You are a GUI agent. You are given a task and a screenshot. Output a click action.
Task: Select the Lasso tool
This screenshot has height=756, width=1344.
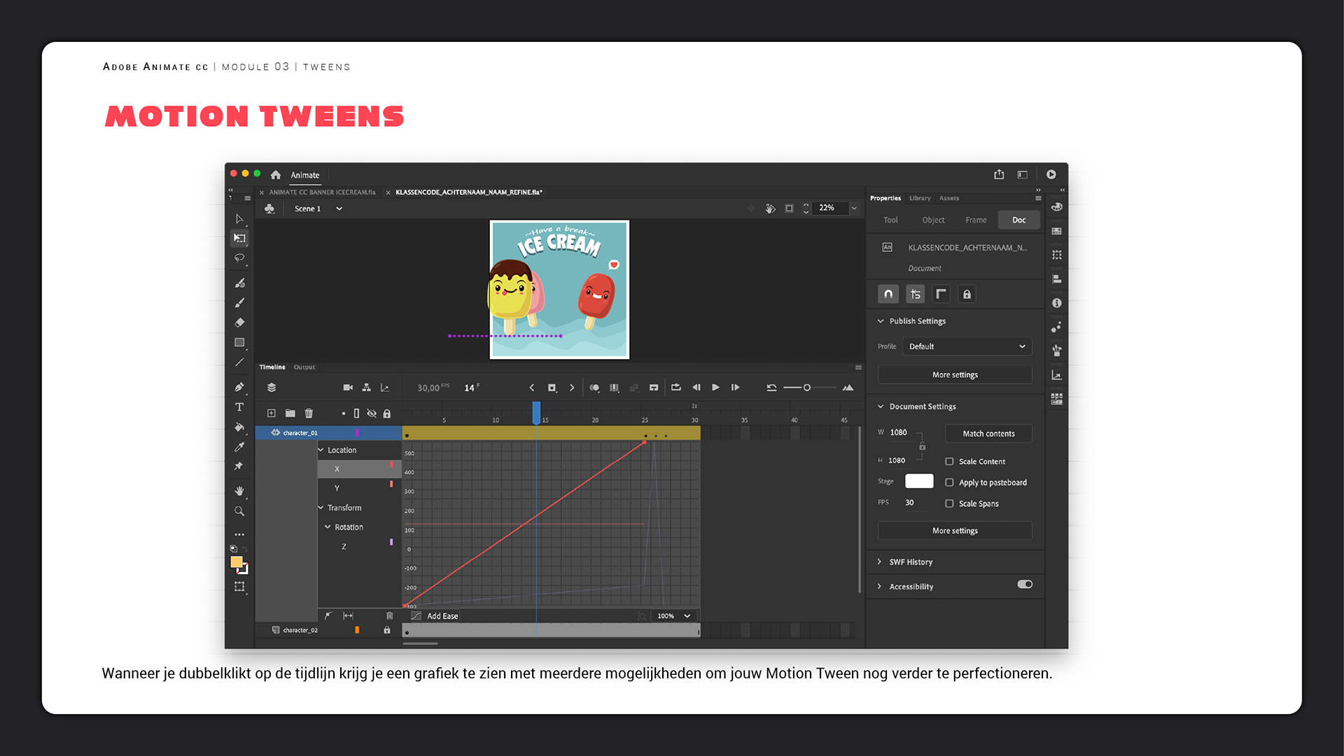click(239, 258)
